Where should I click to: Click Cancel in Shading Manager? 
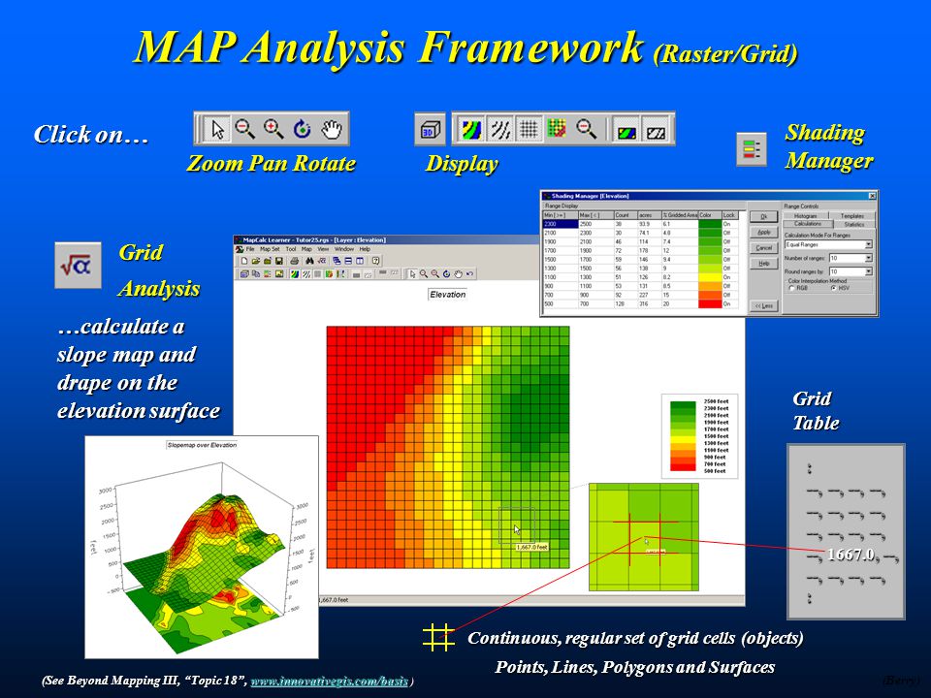tap(763, 248)
